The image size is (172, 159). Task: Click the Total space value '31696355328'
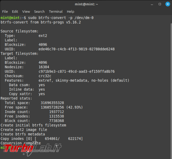(52, 103)
